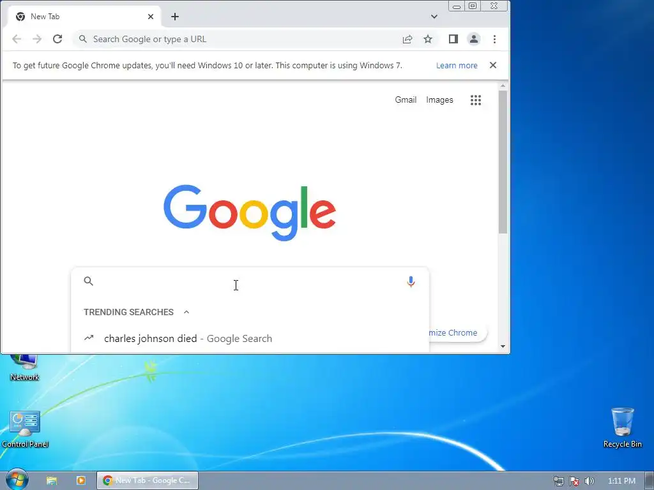This screenshot has width=654, height=490.
Task: Open the Chrome profile avatar menu
Action: click(x=474, y=39)
